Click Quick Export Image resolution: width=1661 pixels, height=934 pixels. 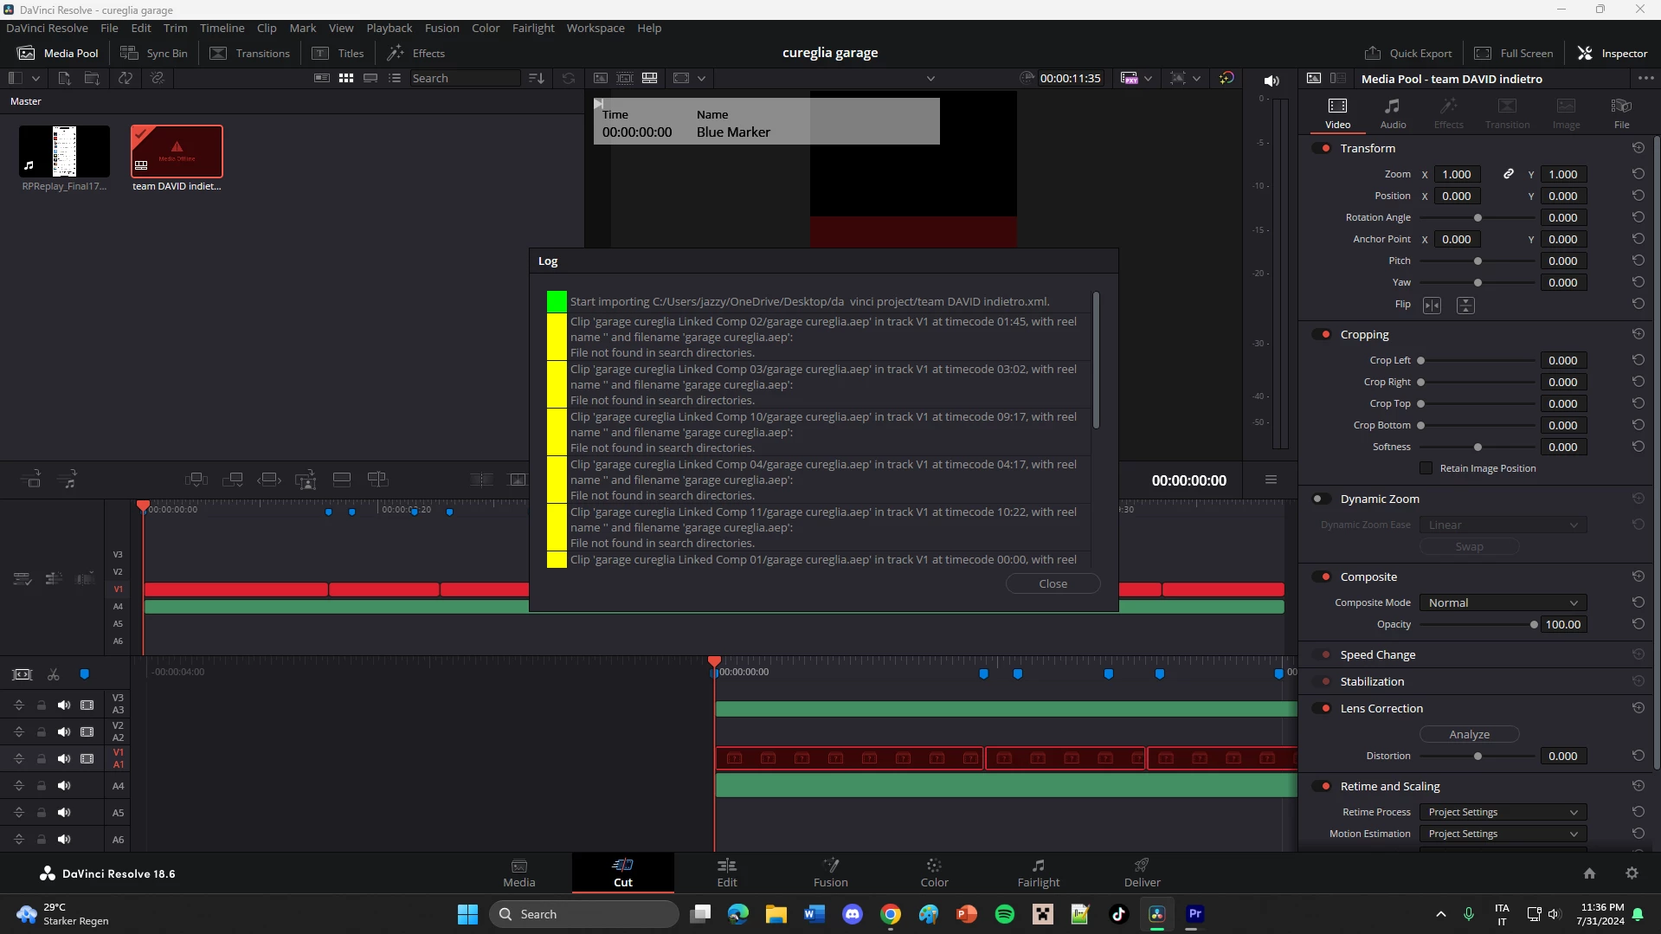[1408, 53]
